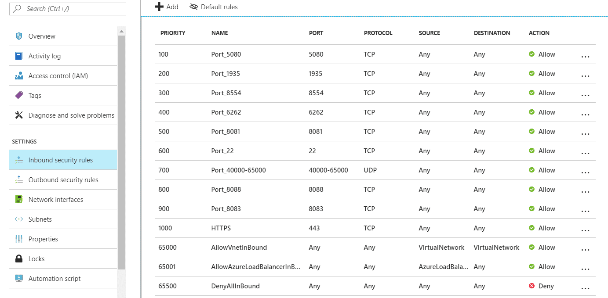The image size is (608, 298).
Task: Open ellipsis menu for HTTPS rule
Action: click(585, 231)
